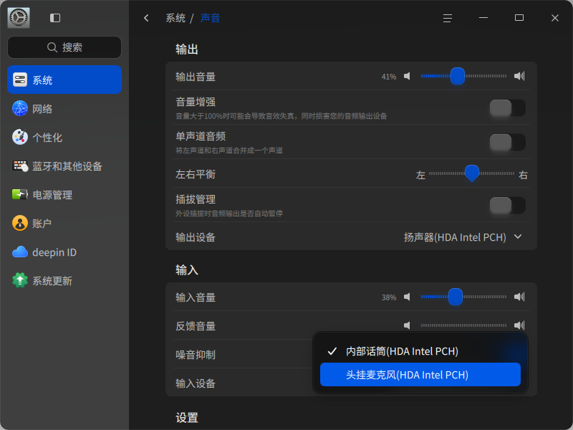Click the 搜索 search field
The image size is (573, 430).
[64, 47]
